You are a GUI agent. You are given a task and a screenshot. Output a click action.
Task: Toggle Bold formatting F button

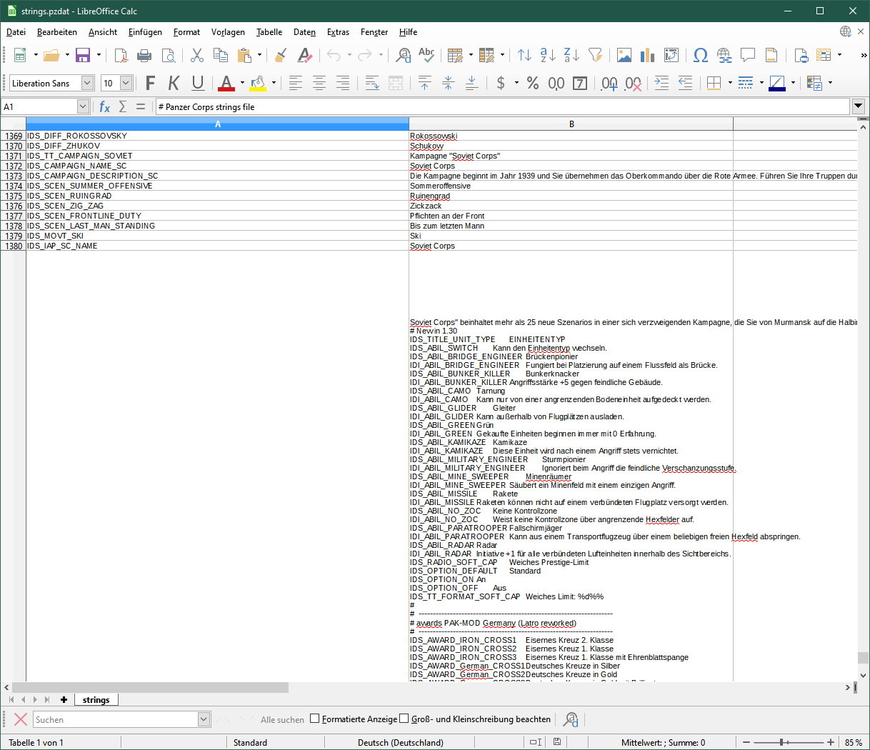[150, 84]
